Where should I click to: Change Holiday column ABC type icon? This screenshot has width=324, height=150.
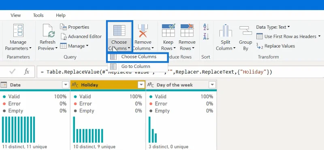75,85
